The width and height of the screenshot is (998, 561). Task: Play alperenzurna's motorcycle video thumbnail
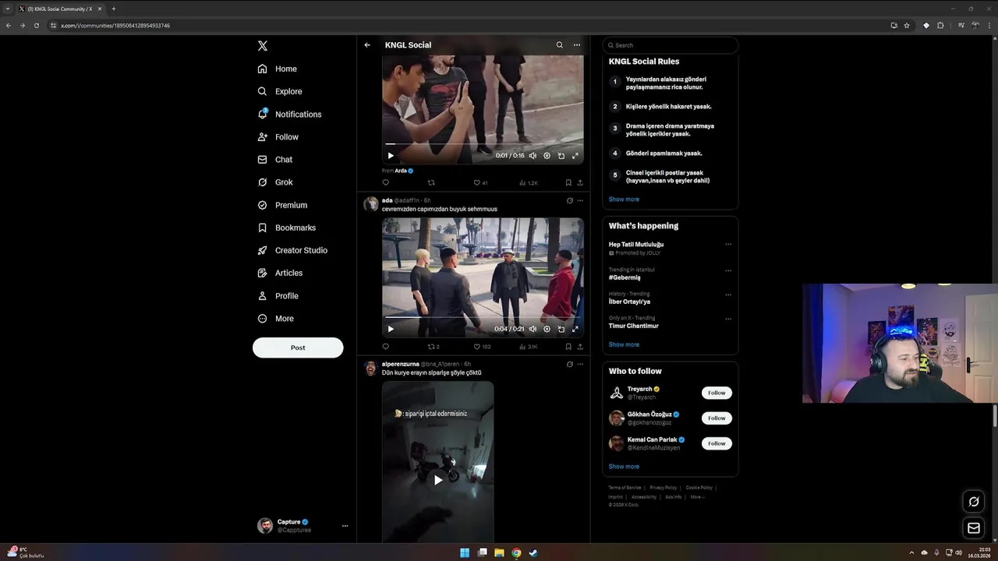tap(438, 480)
